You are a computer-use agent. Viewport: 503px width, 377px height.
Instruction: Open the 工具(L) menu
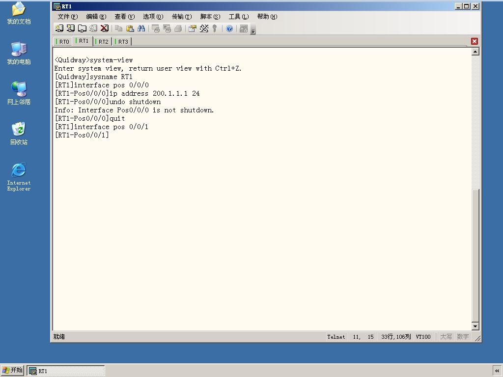(239, 16)
